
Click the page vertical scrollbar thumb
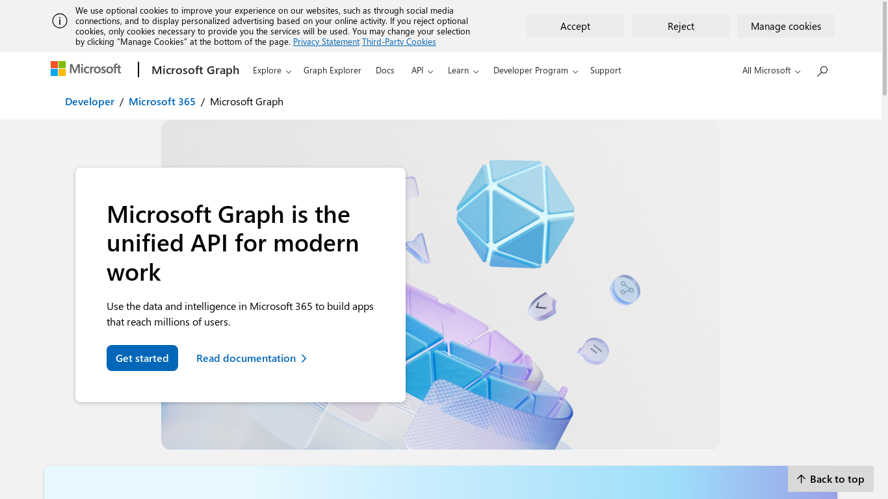click(x=884, y=48)
